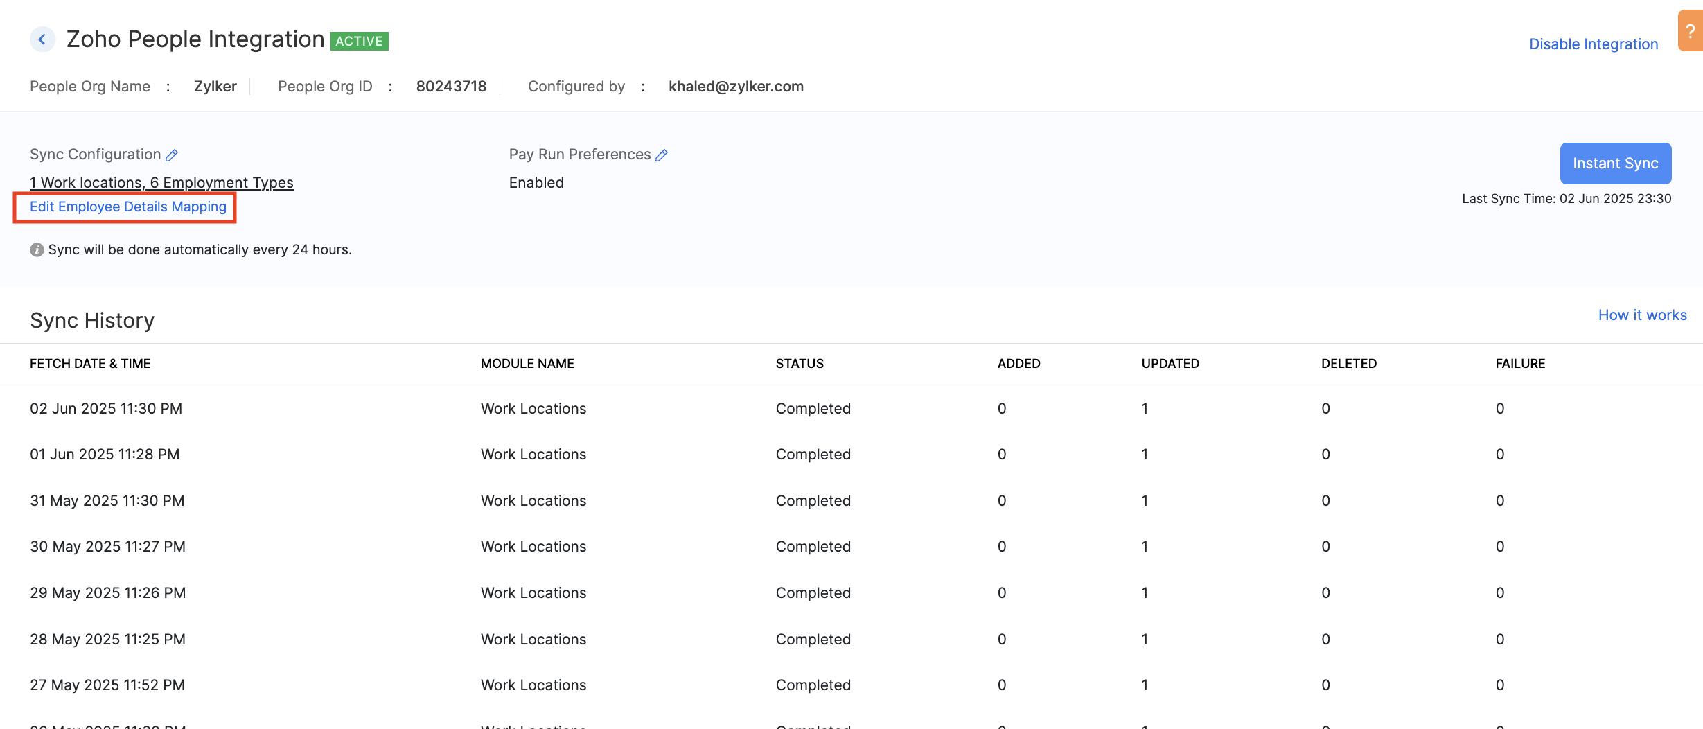This screenshot has height=729, width=1703.
Task: Open the How it works link
Action: [1642, 315]
